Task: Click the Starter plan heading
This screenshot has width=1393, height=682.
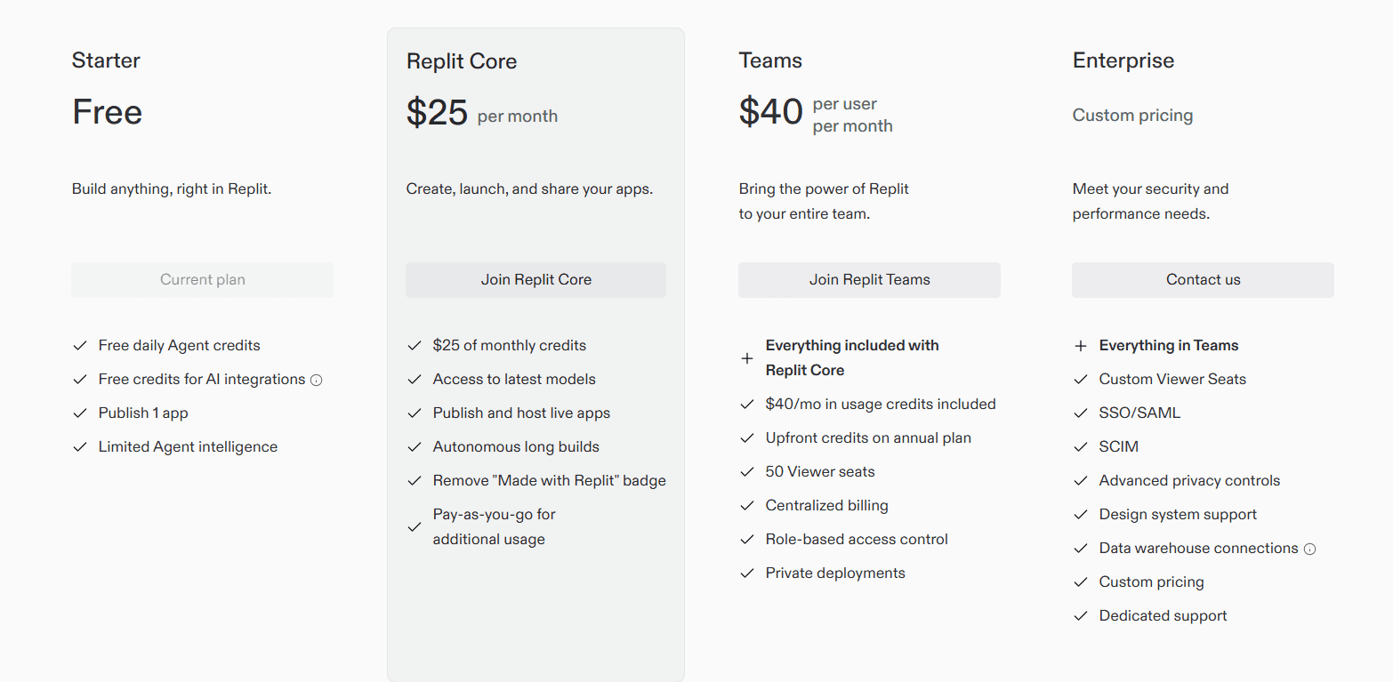Action: [x=105, y=60]
